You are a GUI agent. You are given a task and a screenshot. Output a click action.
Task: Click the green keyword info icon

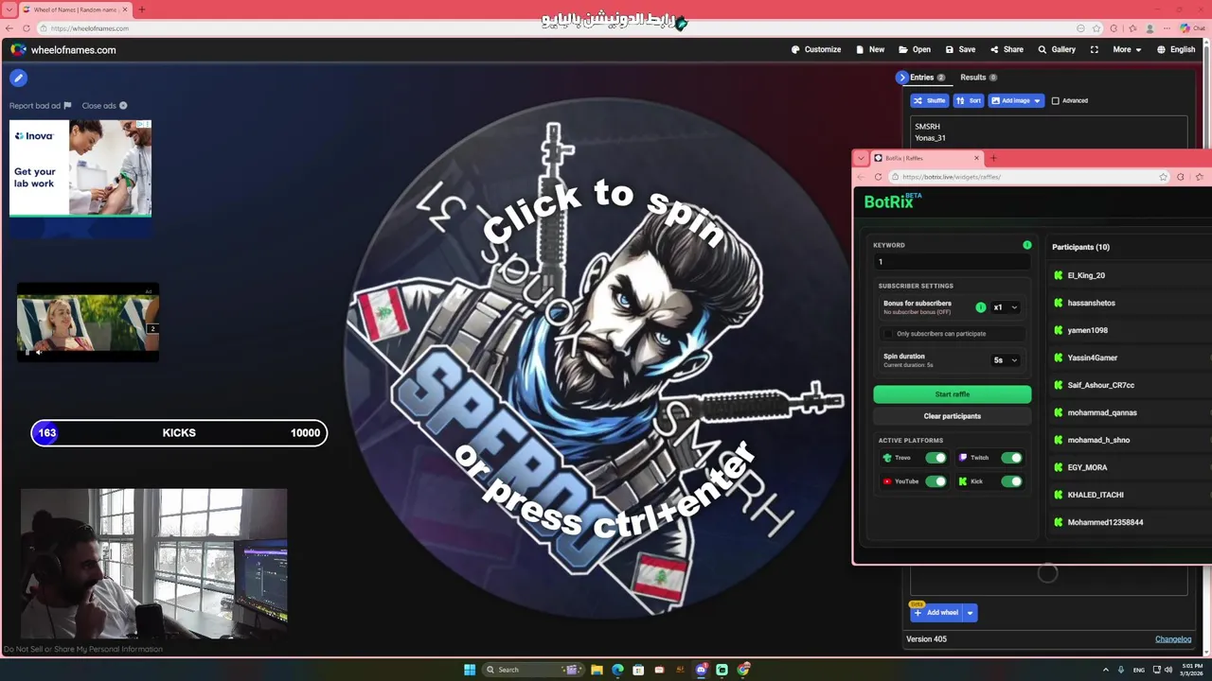1026,245
